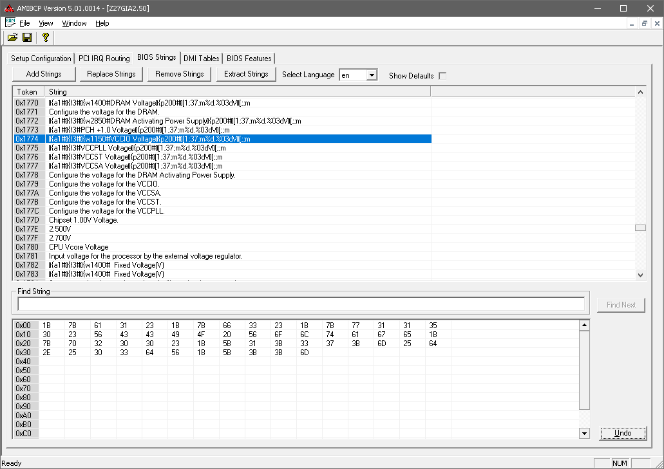The height and width of the screenshot is (469, 664).
Task: Switch to the PCI IRQ Routing tab
Action: 104,59
